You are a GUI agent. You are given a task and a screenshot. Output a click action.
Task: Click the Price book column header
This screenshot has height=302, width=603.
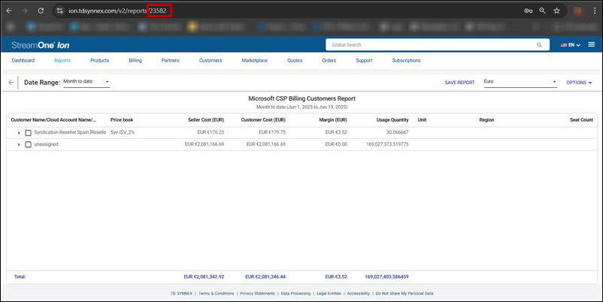tap(122, 120)
